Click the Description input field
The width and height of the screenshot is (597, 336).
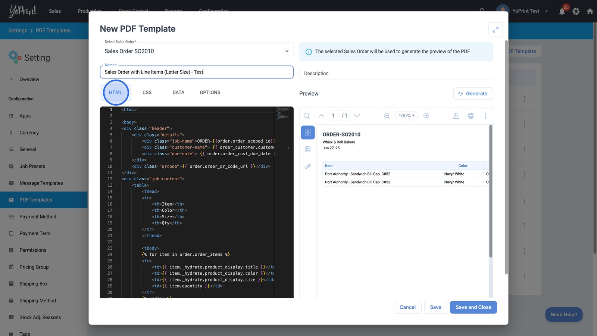[x=396, y=74]
